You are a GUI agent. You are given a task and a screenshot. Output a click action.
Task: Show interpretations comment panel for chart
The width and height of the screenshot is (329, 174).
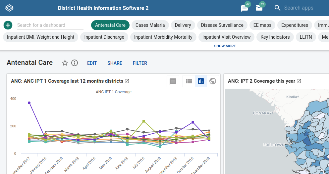coord(173,81)
